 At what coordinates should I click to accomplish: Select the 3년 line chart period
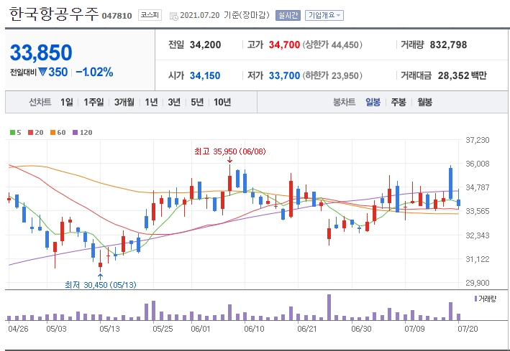point(174,102)
